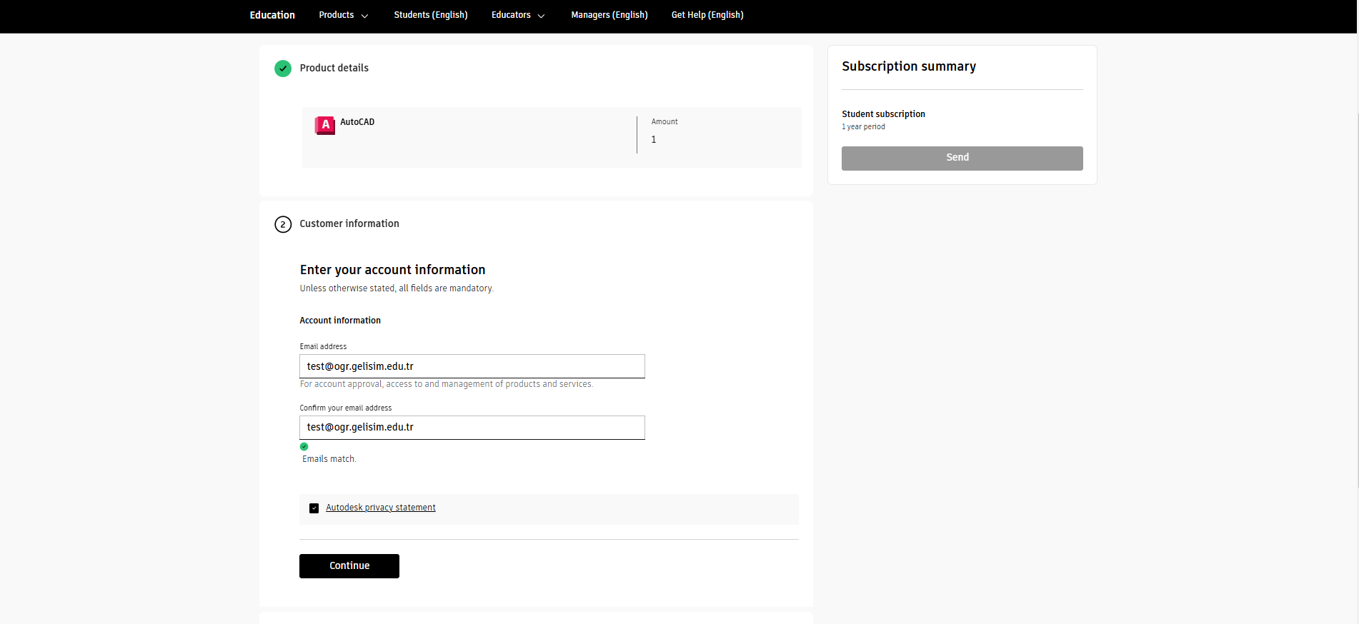
Task: Click the 1 year period text
Action: [863, 127]
